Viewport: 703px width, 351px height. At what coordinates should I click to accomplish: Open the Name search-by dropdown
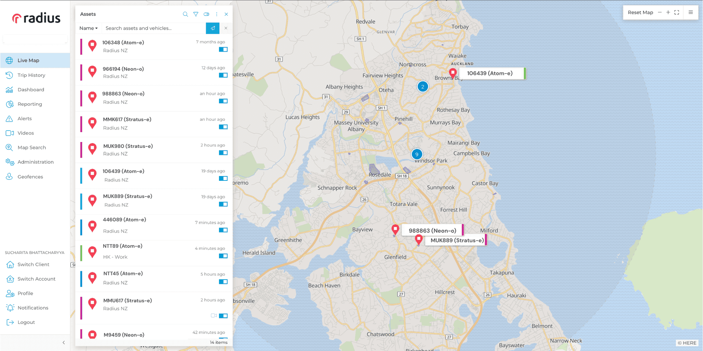click(89, 28)
